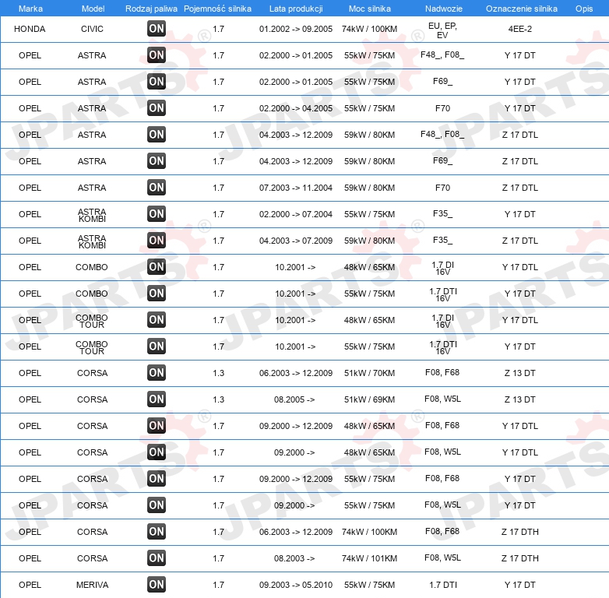Select the Model column header

[x=93, y=9]
